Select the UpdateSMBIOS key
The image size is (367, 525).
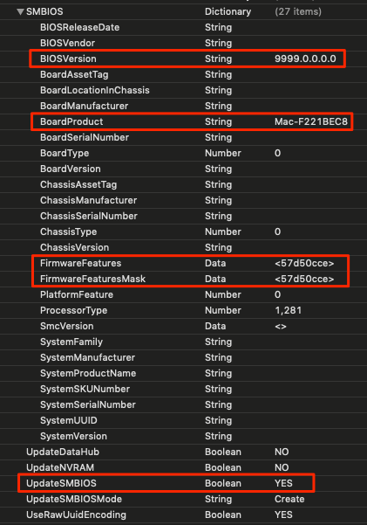click(x=62, y=484)
